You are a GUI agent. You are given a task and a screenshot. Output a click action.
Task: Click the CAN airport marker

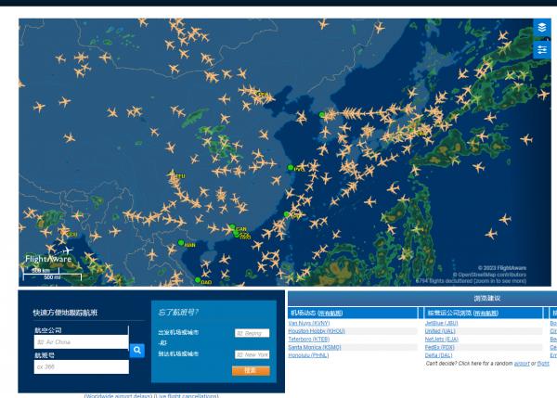(x=230, y=227)
